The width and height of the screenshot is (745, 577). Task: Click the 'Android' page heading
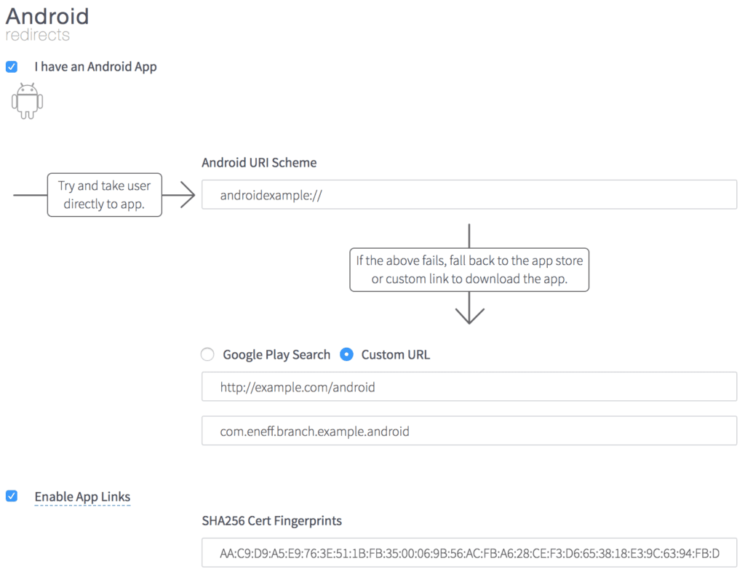[x=46, y=16]
